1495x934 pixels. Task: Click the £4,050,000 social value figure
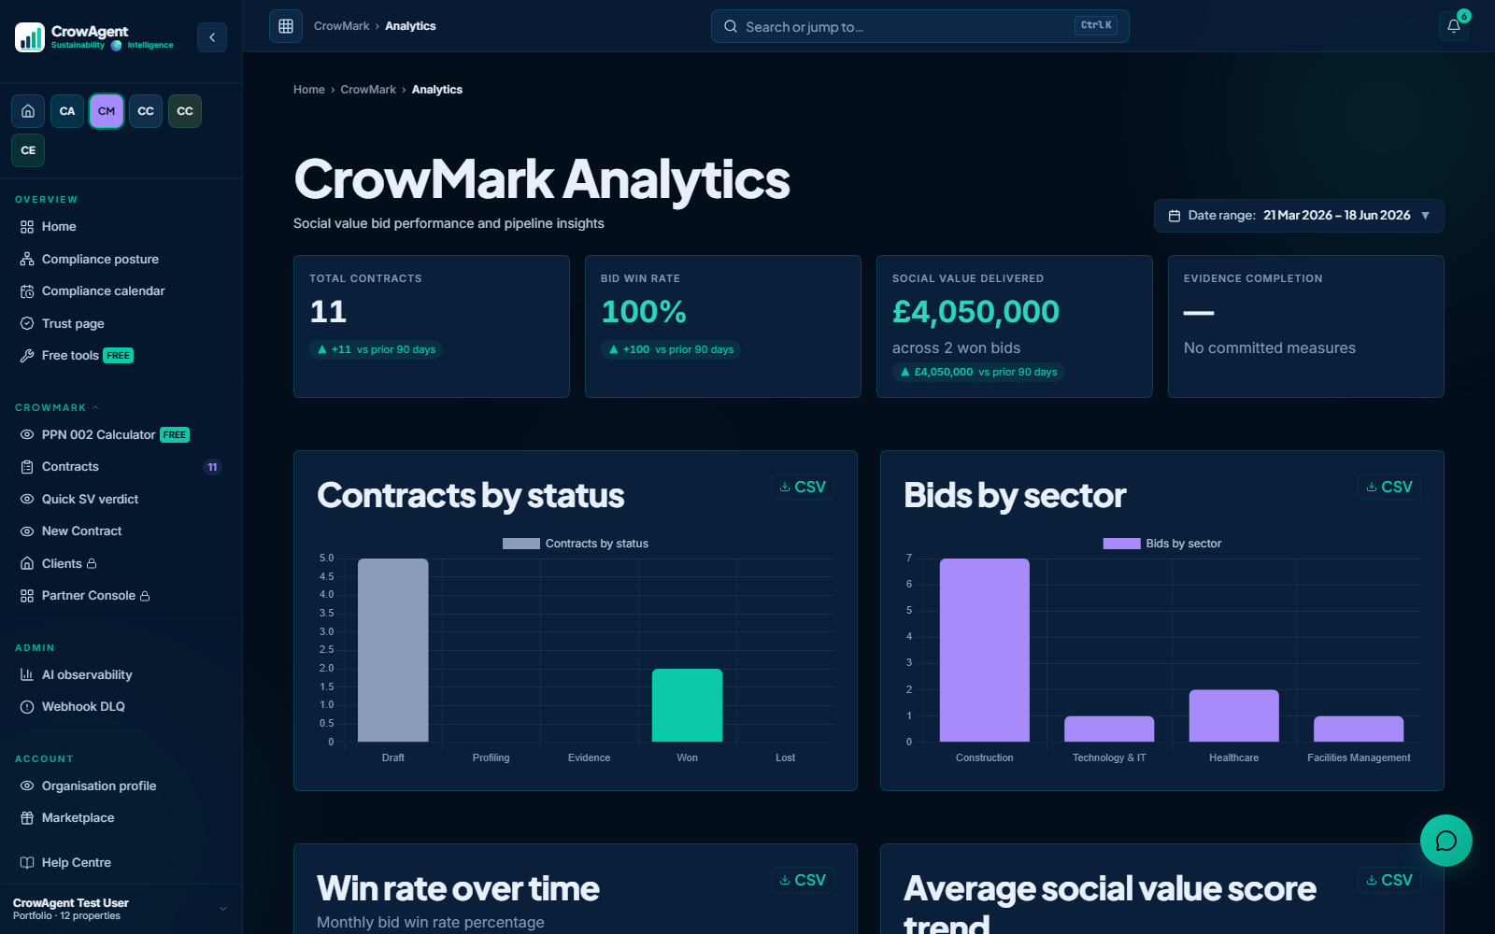click(975, 312)
